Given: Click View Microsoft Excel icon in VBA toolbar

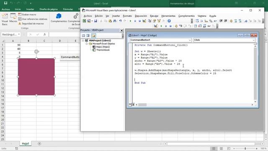Looking at the screenshot, I should tap(84, 21).
